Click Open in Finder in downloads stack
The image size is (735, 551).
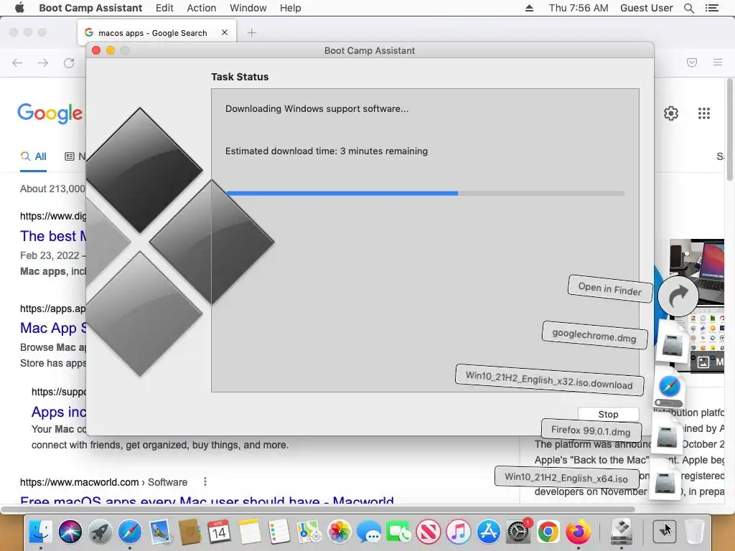(610, 288)
